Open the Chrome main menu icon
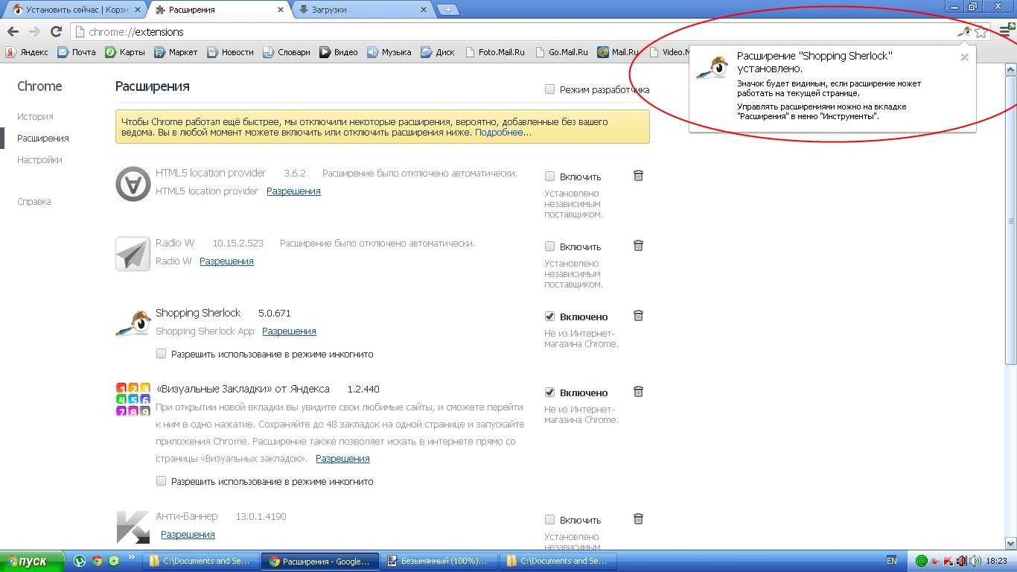 pos(1006,32)
